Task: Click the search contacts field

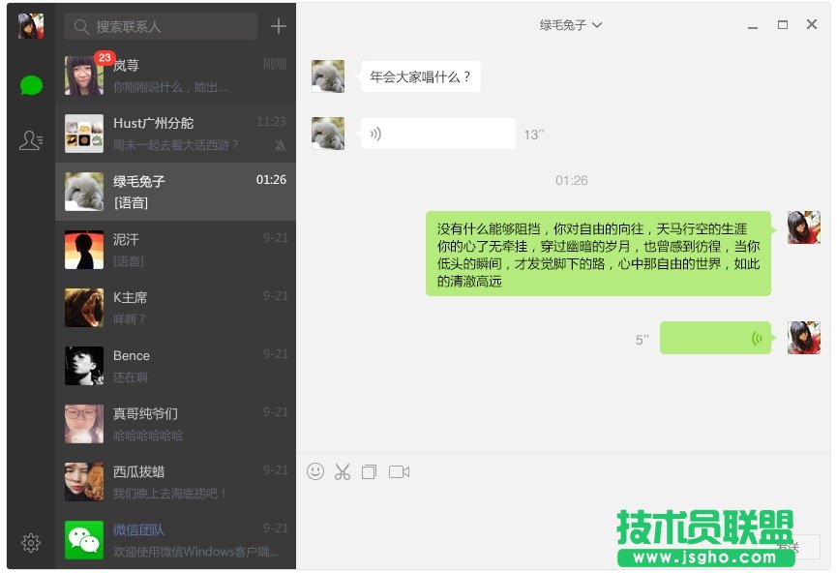Action: click(160, 26)
